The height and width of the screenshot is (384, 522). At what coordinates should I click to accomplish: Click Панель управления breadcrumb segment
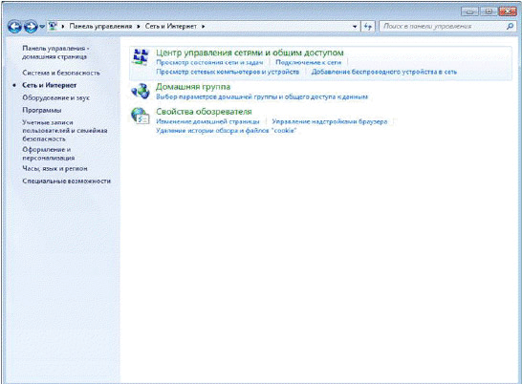point(100,27)
